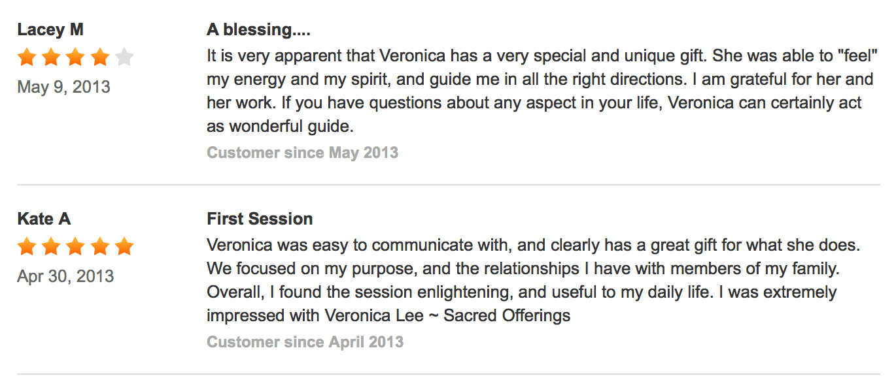Open the review titled First Session
Screen dimensions: 896x380
click(260, 219)
